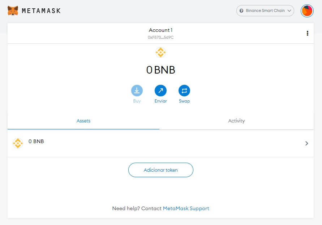
Task: Copy the Account 1 address
Action: click(x=160, y=33)
